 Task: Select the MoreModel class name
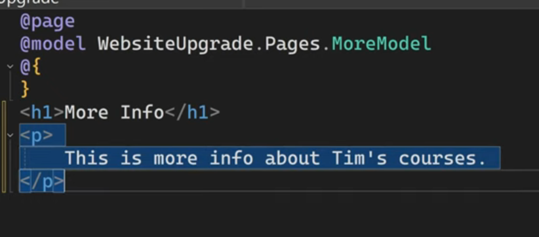(381, 44)
